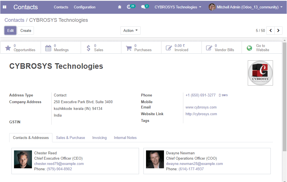Open 0 Opportunities stat button
Viewport: 287px width, 182px height.
click(20, 48)
